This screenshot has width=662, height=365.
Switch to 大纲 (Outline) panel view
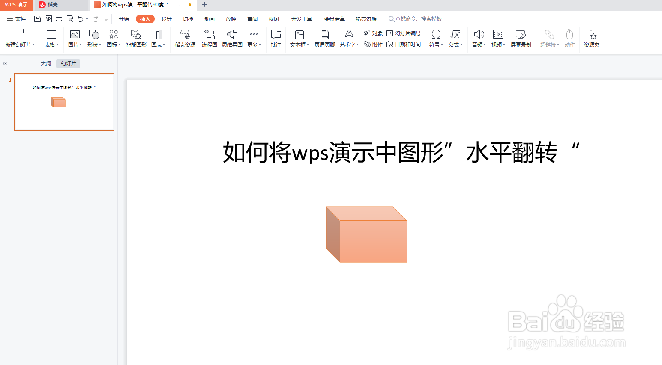click(x=46, y=63)
